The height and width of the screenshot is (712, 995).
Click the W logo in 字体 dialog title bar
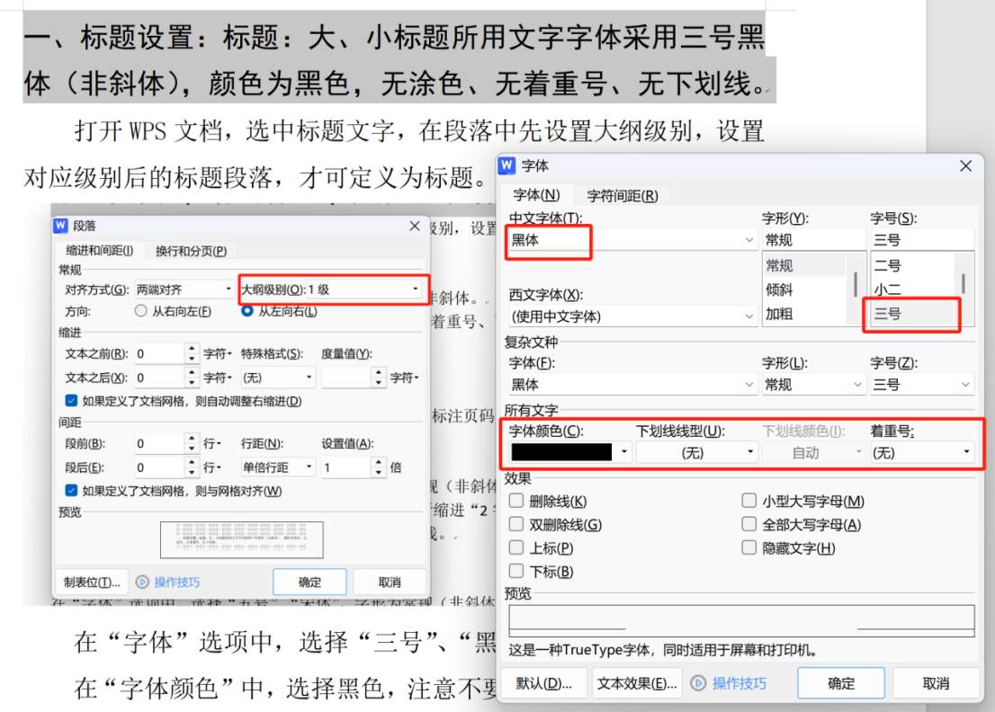(507, 165)
